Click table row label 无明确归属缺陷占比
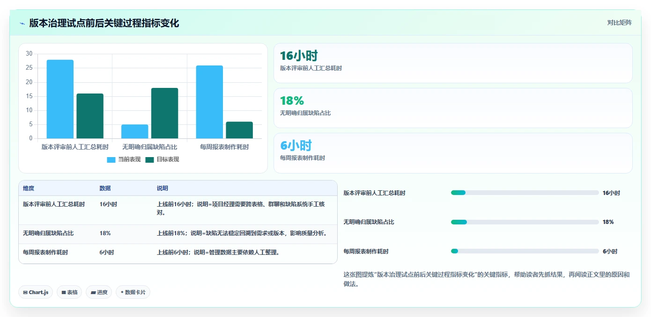 click(48, 233)
